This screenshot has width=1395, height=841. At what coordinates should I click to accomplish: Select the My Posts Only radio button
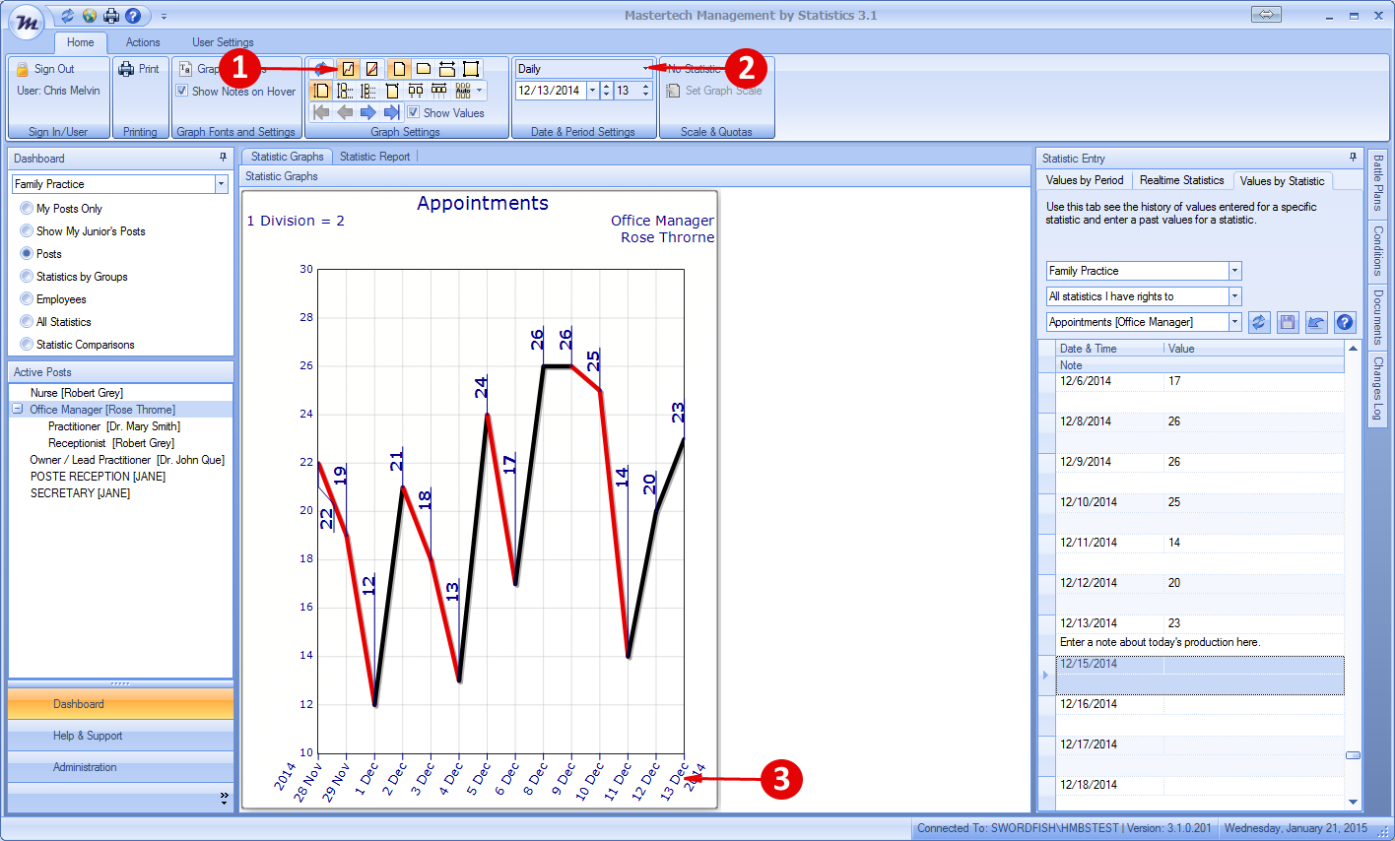(x=27, y=209)
